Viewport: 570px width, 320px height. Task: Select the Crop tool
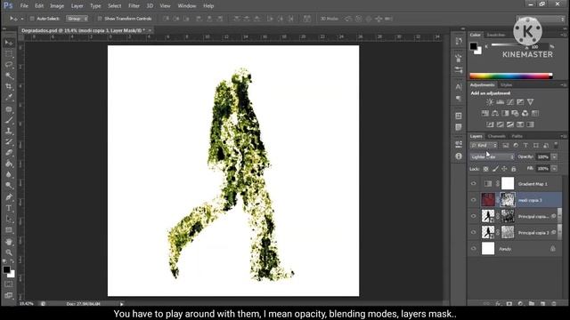9,87
